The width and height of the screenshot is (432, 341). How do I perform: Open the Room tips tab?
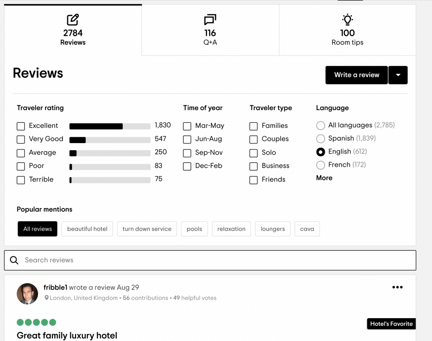[x=347, y=30]
